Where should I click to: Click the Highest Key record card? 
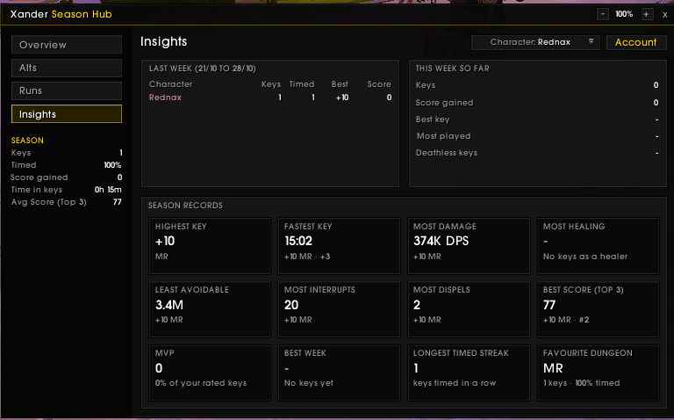click(210, 246)
